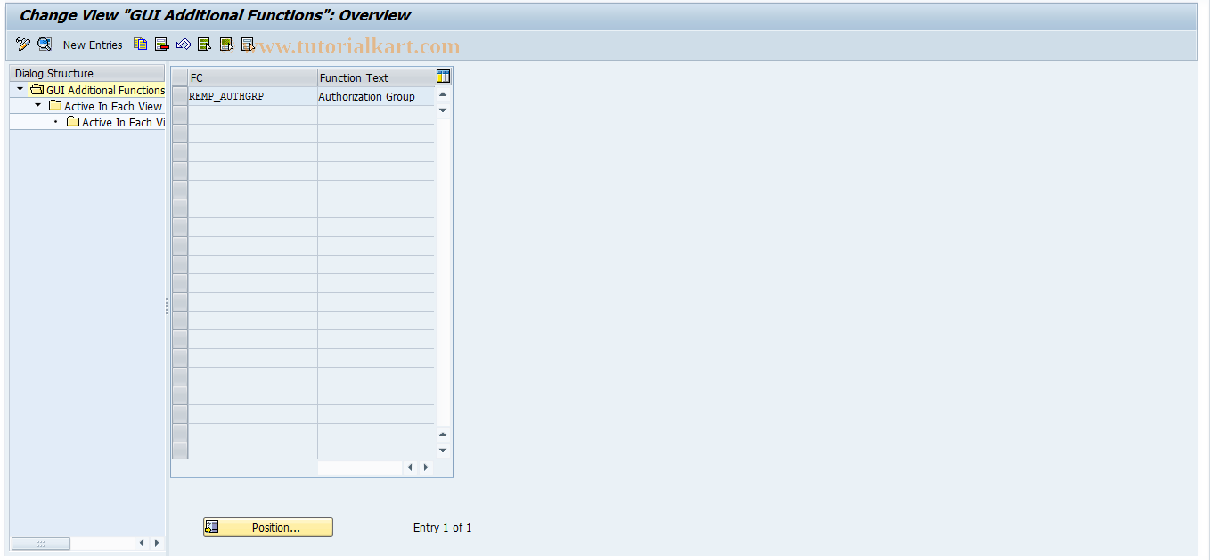
Task: Click table scroll down arrow near top
Action: tap(443, 110)
